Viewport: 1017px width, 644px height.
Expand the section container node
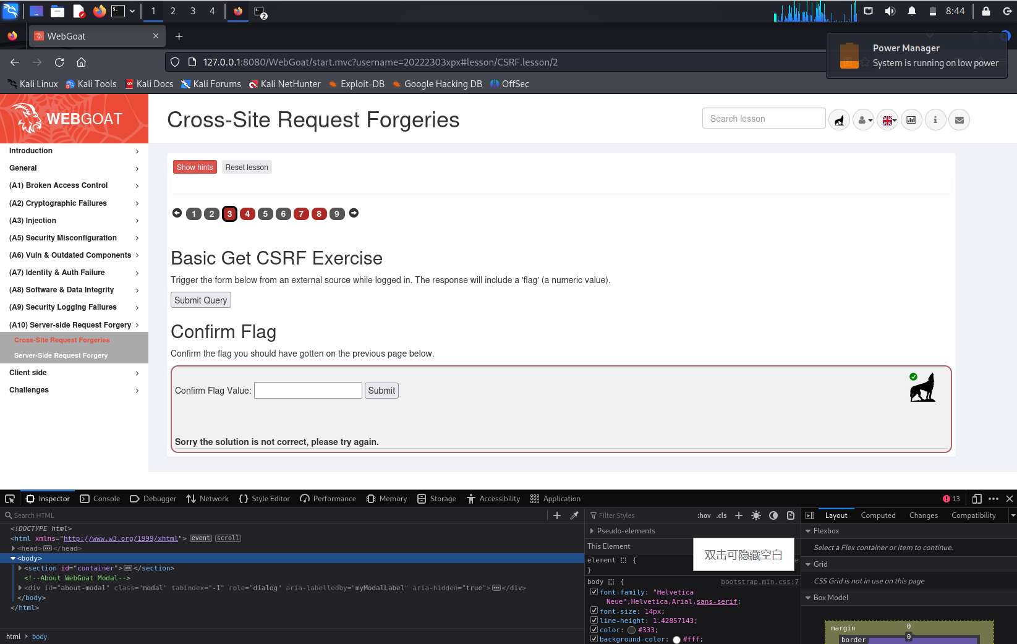click(20, 568)
